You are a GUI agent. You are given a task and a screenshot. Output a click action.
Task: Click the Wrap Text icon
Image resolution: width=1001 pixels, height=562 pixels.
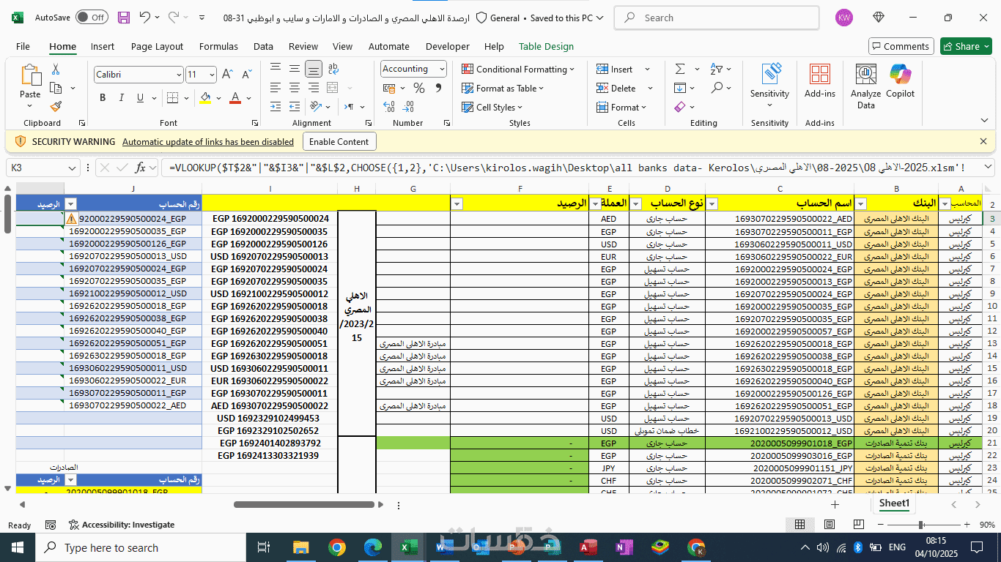[x=333, y=70]
